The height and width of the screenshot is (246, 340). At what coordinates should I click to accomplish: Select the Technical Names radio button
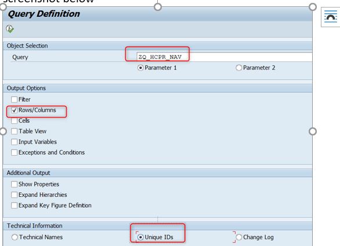(15, 237)
